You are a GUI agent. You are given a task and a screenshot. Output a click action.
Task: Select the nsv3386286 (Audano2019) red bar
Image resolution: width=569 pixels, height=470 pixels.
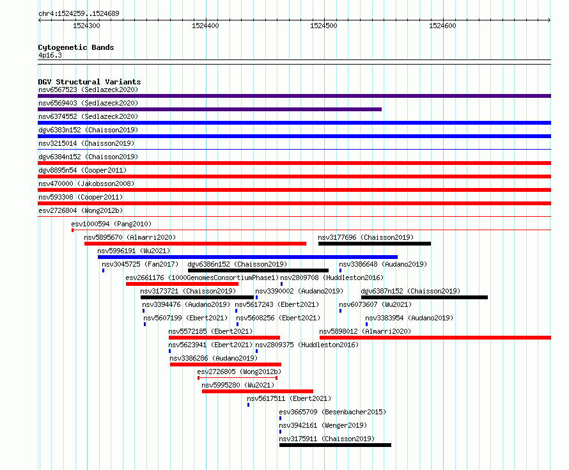pyautogui.click(x=226, y=364)
